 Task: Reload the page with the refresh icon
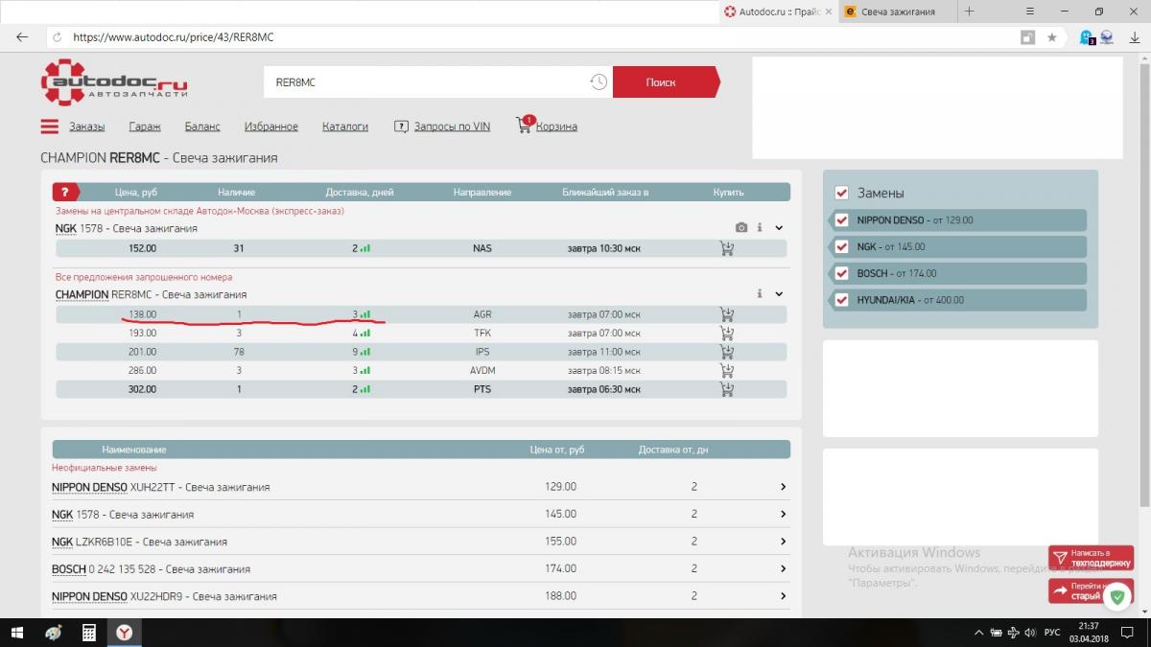[58, 37]
